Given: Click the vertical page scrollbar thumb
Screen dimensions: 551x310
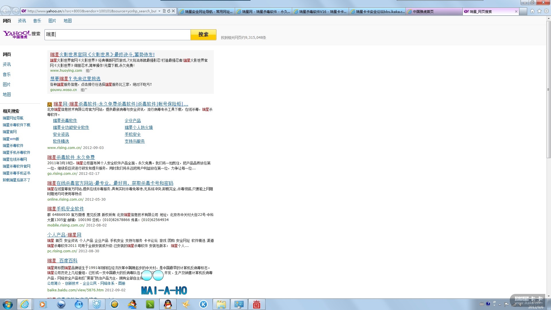Looking at the screenshot, I should 548,89.
